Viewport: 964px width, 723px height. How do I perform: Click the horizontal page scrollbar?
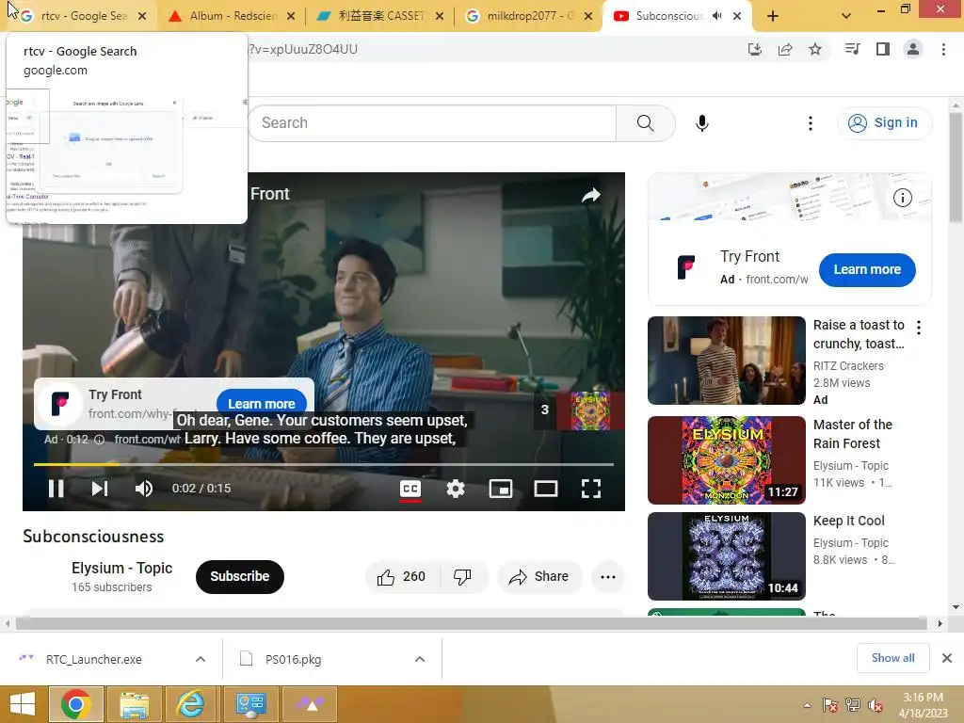pos(471,623)
